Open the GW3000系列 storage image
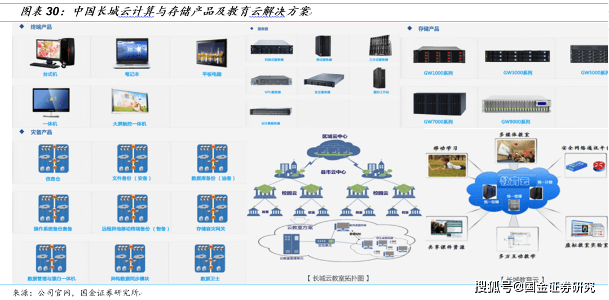Image resolution: width=609 pixels, height=300 pixels. [517, 55]
